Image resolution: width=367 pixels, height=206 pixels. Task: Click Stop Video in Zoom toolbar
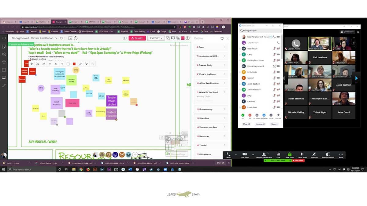[244, 155]
